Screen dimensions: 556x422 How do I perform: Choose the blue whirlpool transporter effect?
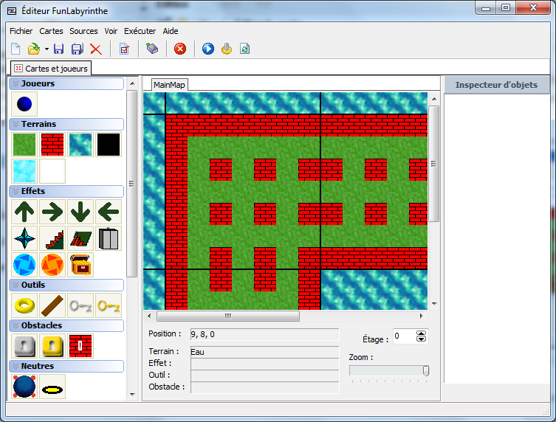pyautogui.click(x=24, y=265)
